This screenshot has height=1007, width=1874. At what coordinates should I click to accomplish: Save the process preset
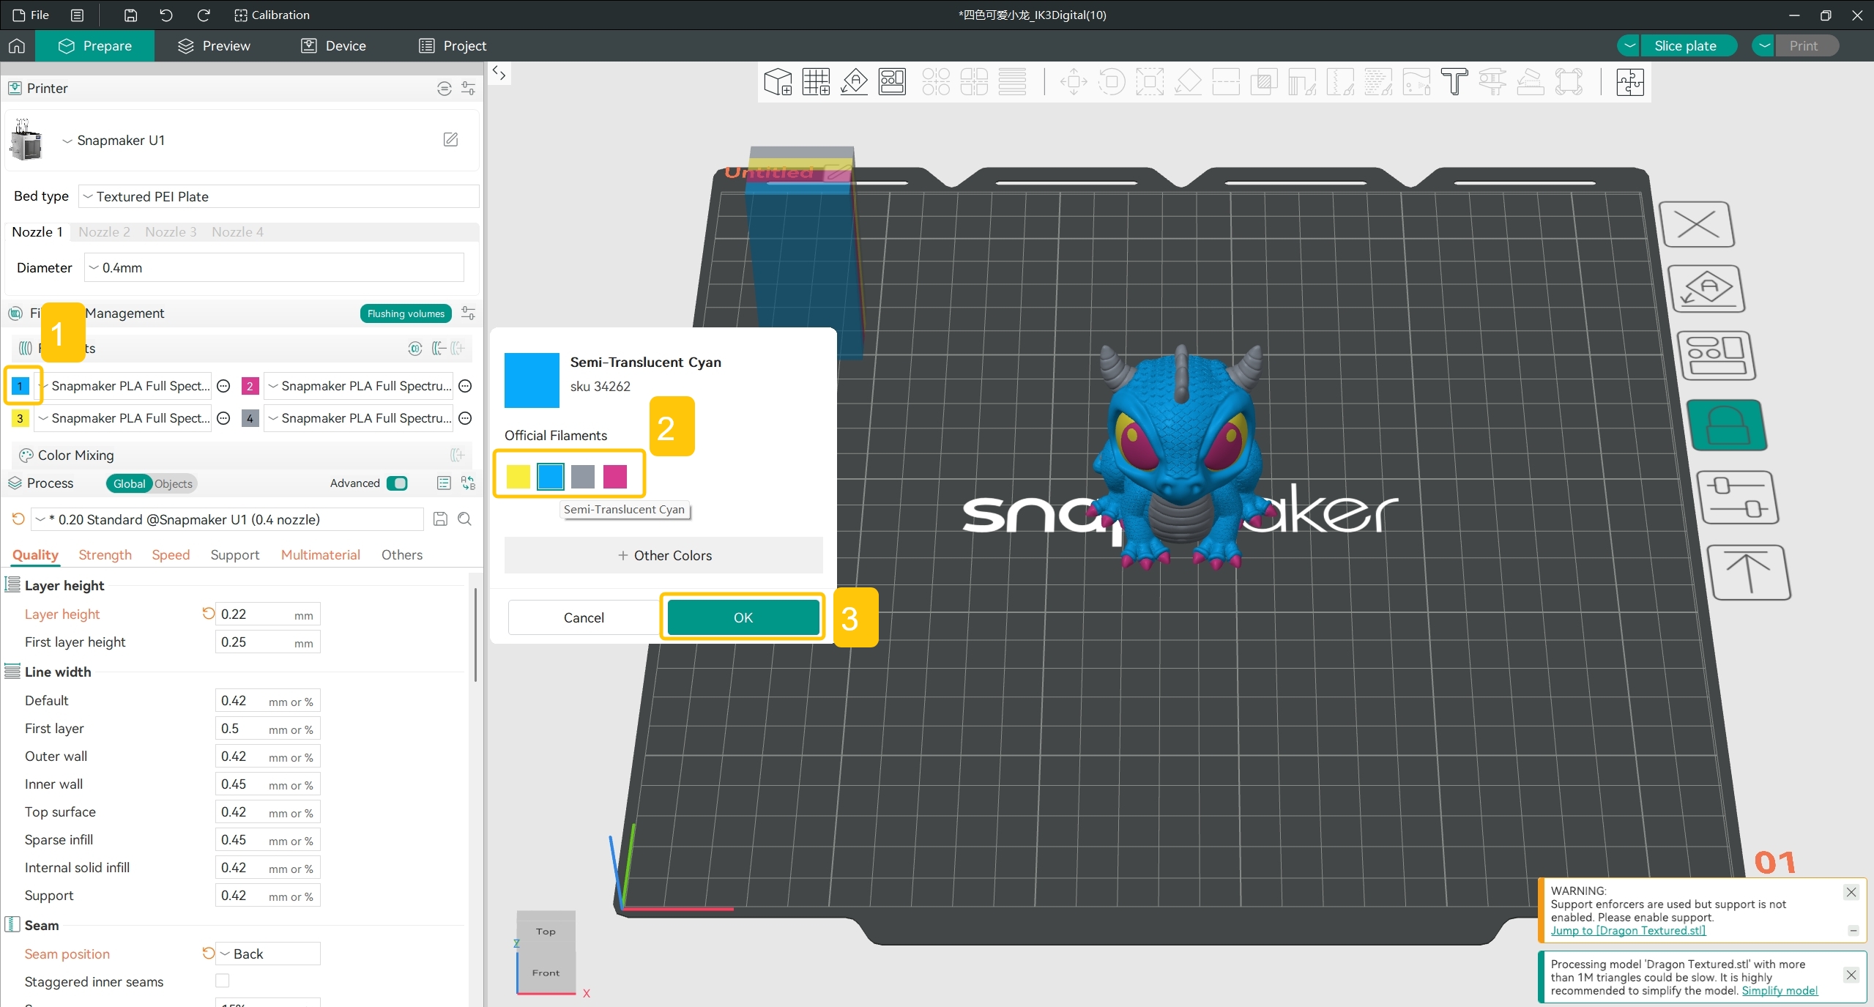(x=440, y=519)
